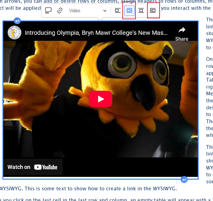Screen dimensions: 213x201
Task: Insert paragraph after video using bottom arrow handle
Action: tap(184, 180)
